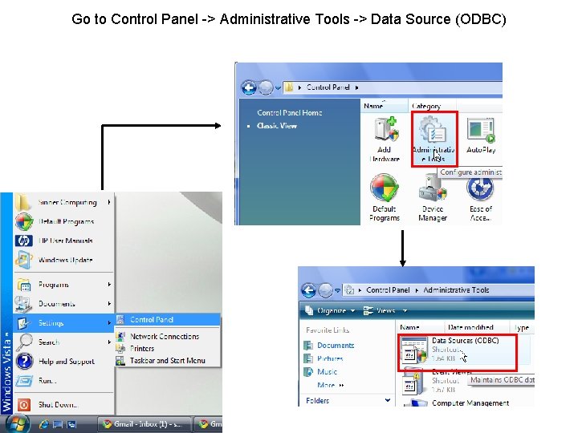The width and height of the screenshot is (578, 433).
Task: Open Run... in Start menu
Action: coord(64,380)
